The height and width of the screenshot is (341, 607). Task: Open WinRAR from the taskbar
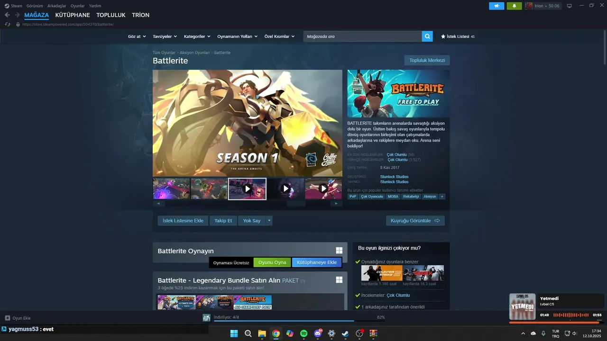[x=374, y=333]
